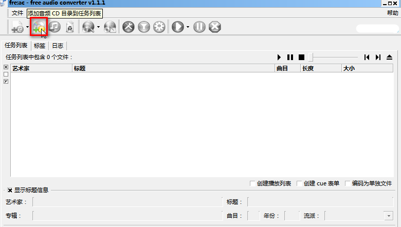Click the 艺术家 input field
Screen dimensions: 401x227
click(127, 202)
